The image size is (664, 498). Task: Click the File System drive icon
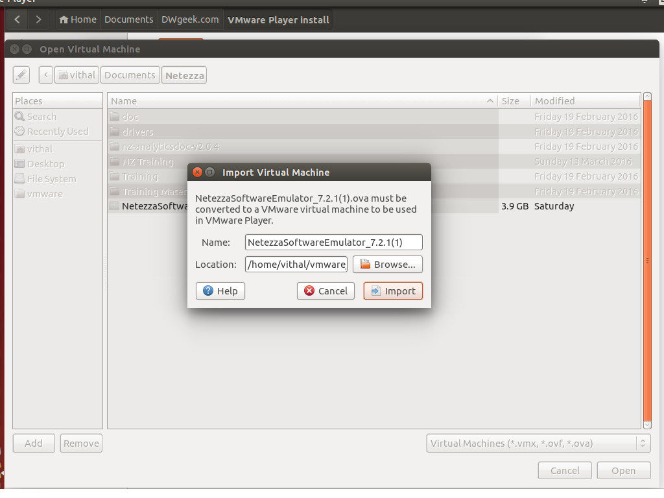[19, 179]
